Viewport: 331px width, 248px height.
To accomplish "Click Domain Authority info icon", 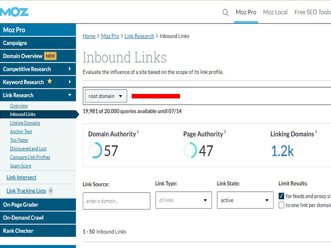I will tap(138, 132).
